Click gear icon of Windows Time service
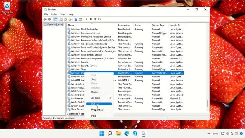This screenshot has height=138, width=245. point(69,69)
